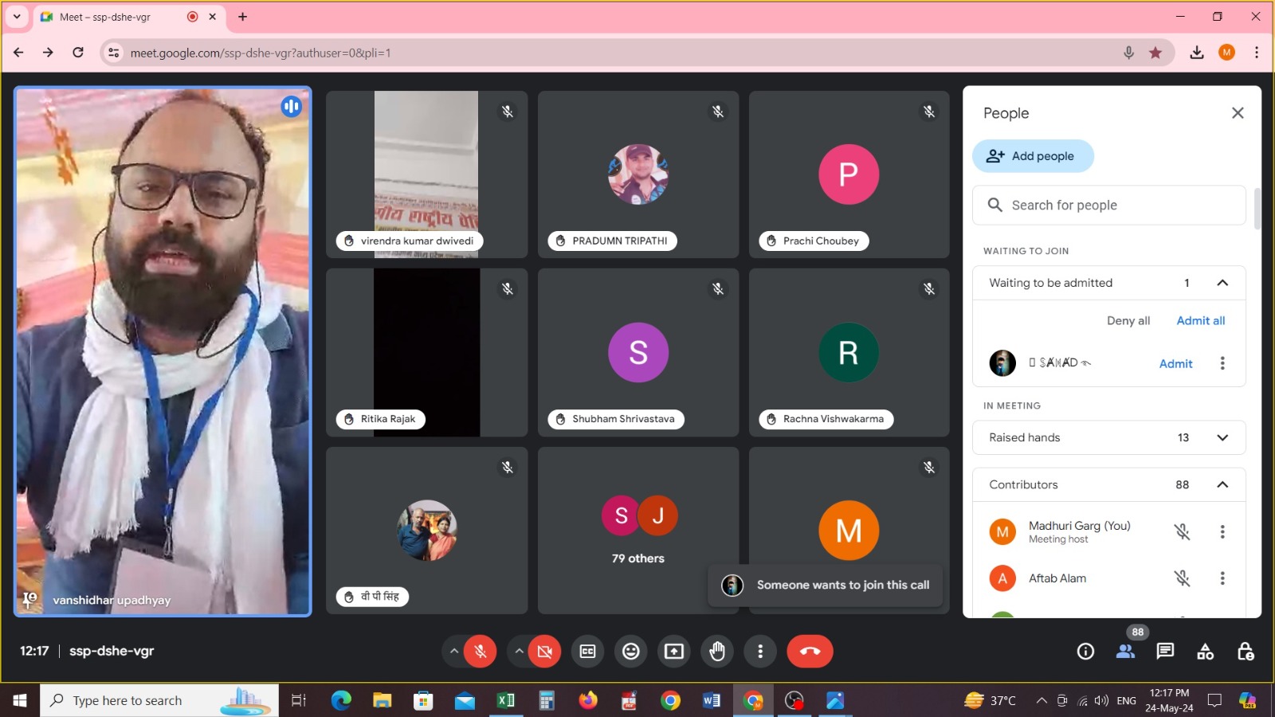Open meeting details info icon
The image size is (1275, 717).
coord(1085,652)
